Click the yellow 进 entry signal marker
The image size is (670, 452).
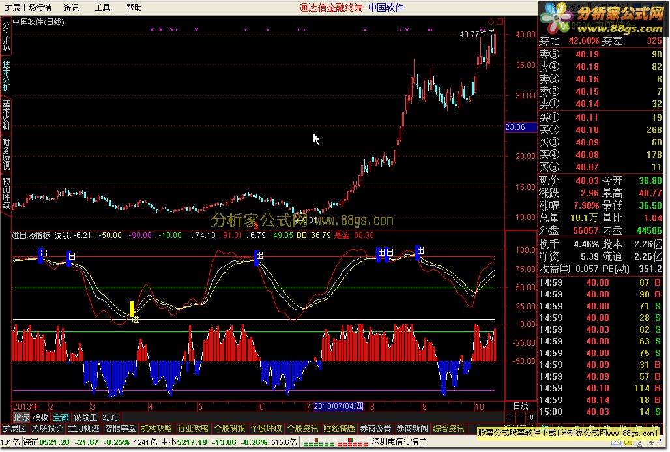click(x=133, y=312)
